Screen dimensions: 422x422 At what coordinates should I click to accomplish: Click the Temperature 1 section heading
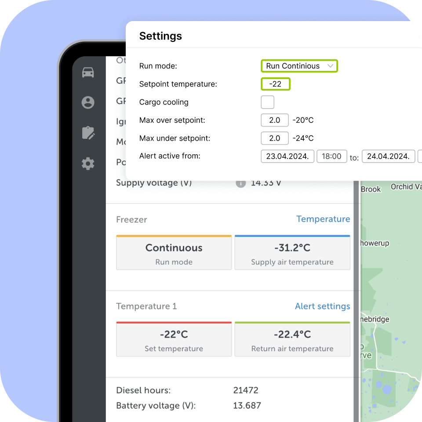click(146, 306)
